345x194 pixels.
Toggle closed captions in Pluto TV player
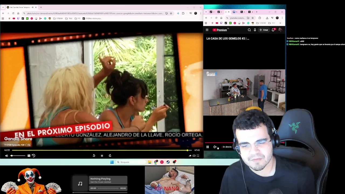[29, 155]
